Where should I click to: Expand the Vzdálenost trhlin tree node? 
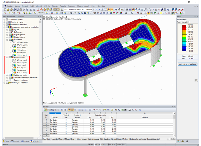pyautogui.click(x=7, y=75)
